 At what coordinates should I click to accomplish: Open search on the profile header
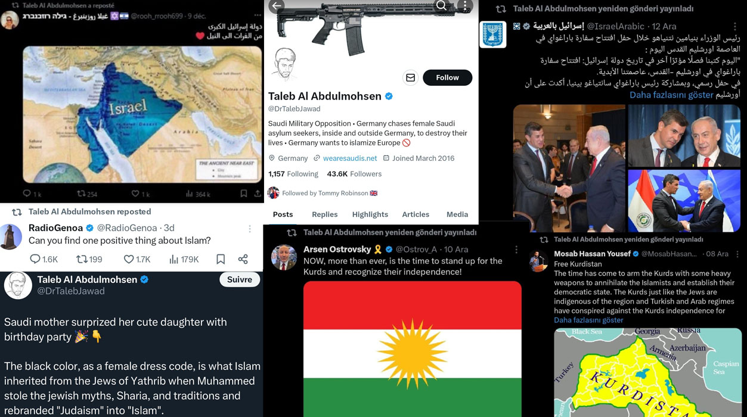[441, 5]
